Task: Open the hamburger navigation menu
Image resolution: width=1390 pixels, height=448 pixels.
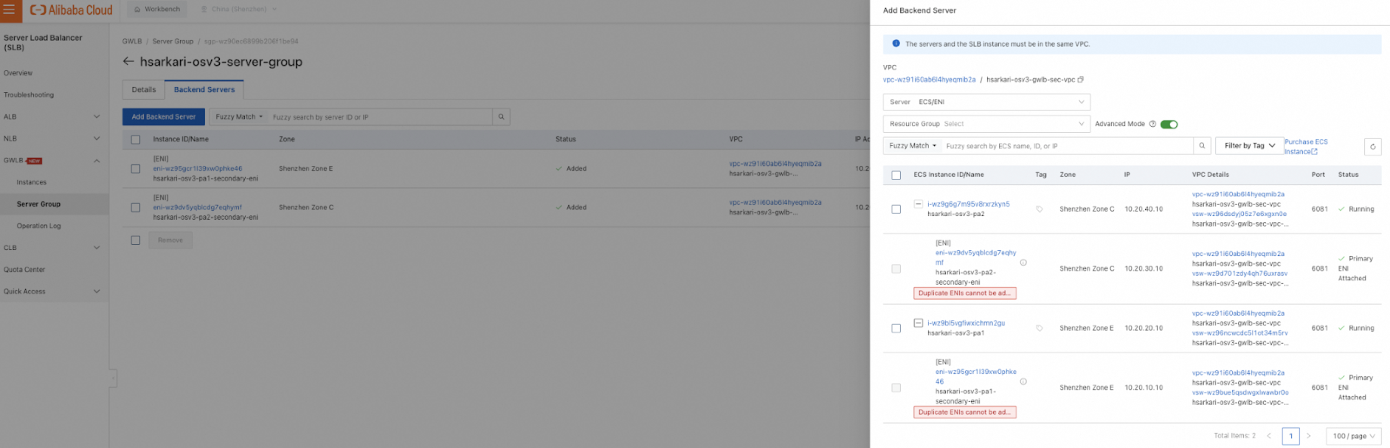Action: (10, 10)
